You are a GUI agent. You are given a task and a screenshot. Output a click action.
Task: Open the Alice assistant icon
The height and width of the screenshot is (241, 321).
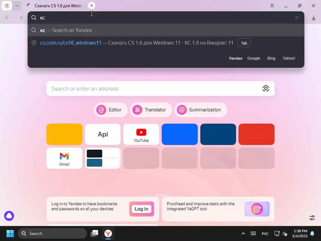click(9, 216)
